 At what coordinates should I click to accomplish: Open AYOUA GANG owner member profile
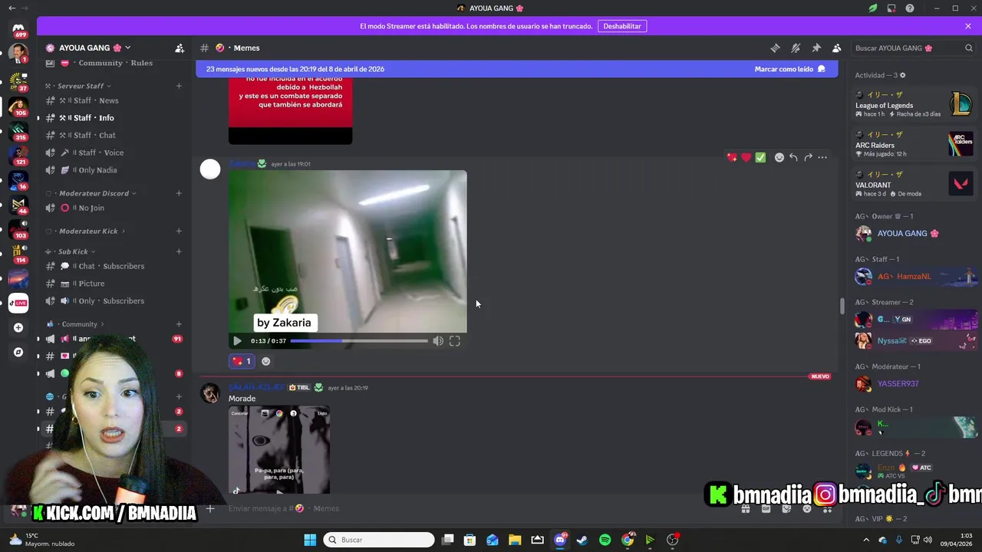tap(914, 233)
